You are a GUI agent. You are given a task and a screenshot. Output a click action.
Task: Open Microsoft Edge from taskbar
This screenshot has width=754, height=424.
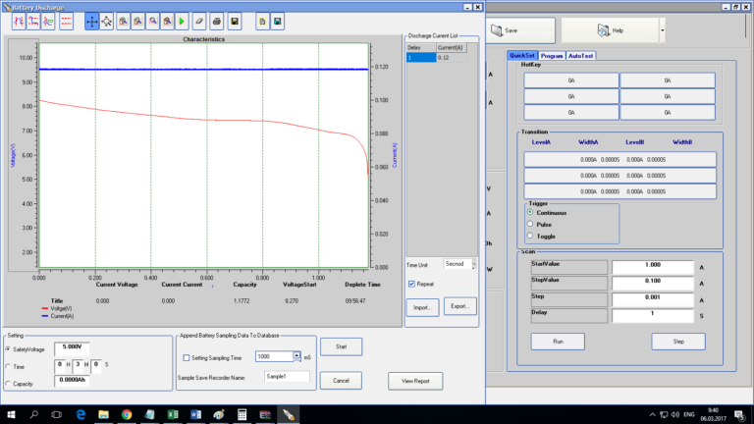coord(81,414)
